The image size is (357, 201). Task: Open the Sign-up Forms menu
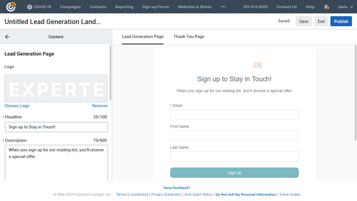pos(156,7)
